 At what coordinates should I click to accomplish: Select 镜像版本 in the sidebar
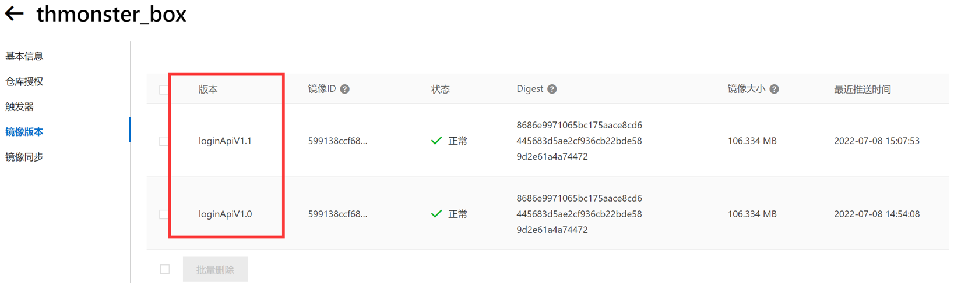coord(24,132)
